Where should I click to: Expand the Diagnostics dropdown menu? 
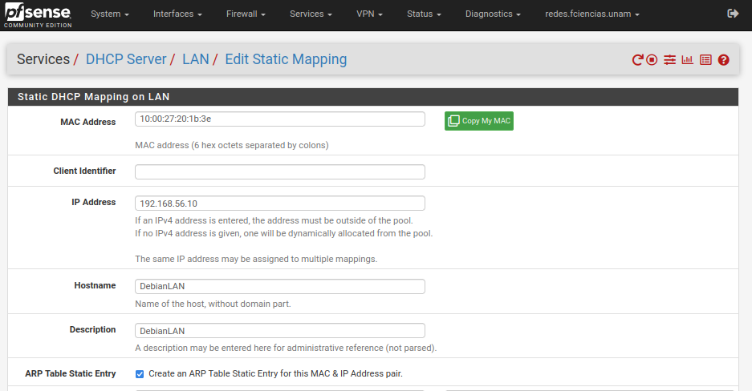pos(493,14)
